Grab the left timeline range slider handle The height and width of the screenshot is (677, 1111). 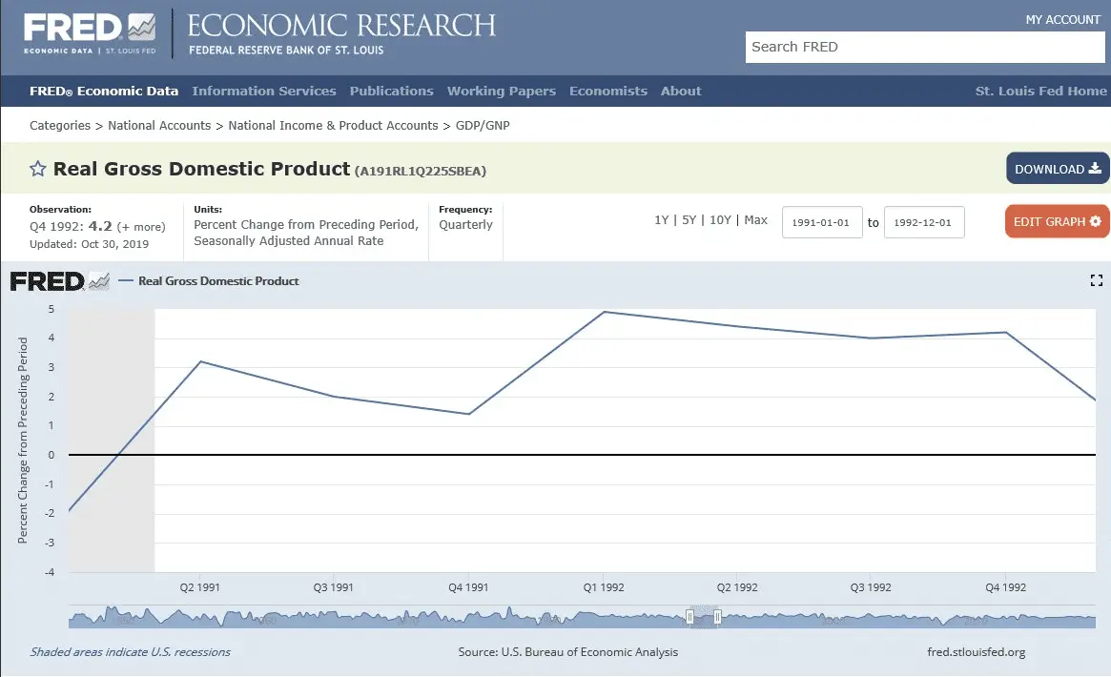689,618
